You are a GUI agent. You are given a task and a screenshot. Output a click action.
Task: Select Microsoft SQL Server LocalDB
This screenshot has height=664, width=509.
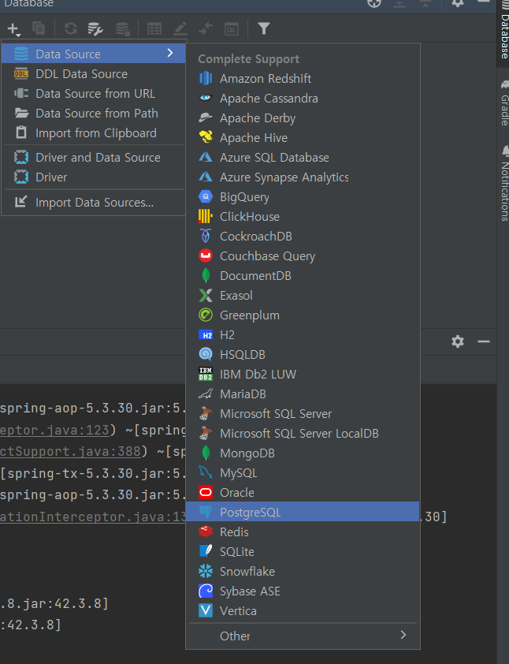[x=303, y=434]
